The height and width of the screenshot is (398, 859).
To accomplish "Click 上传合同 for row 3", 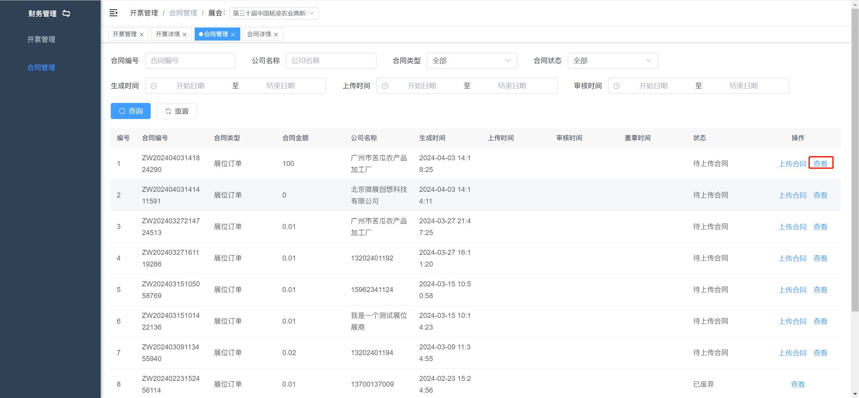I will pyautogui.click(x=792, y=227).
